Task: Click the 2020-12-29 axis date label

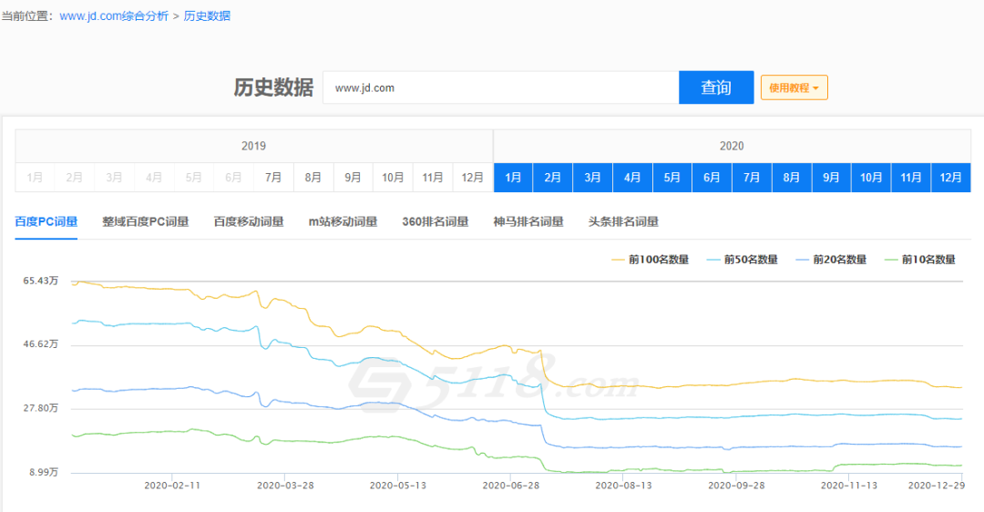Action: (937, 486)
